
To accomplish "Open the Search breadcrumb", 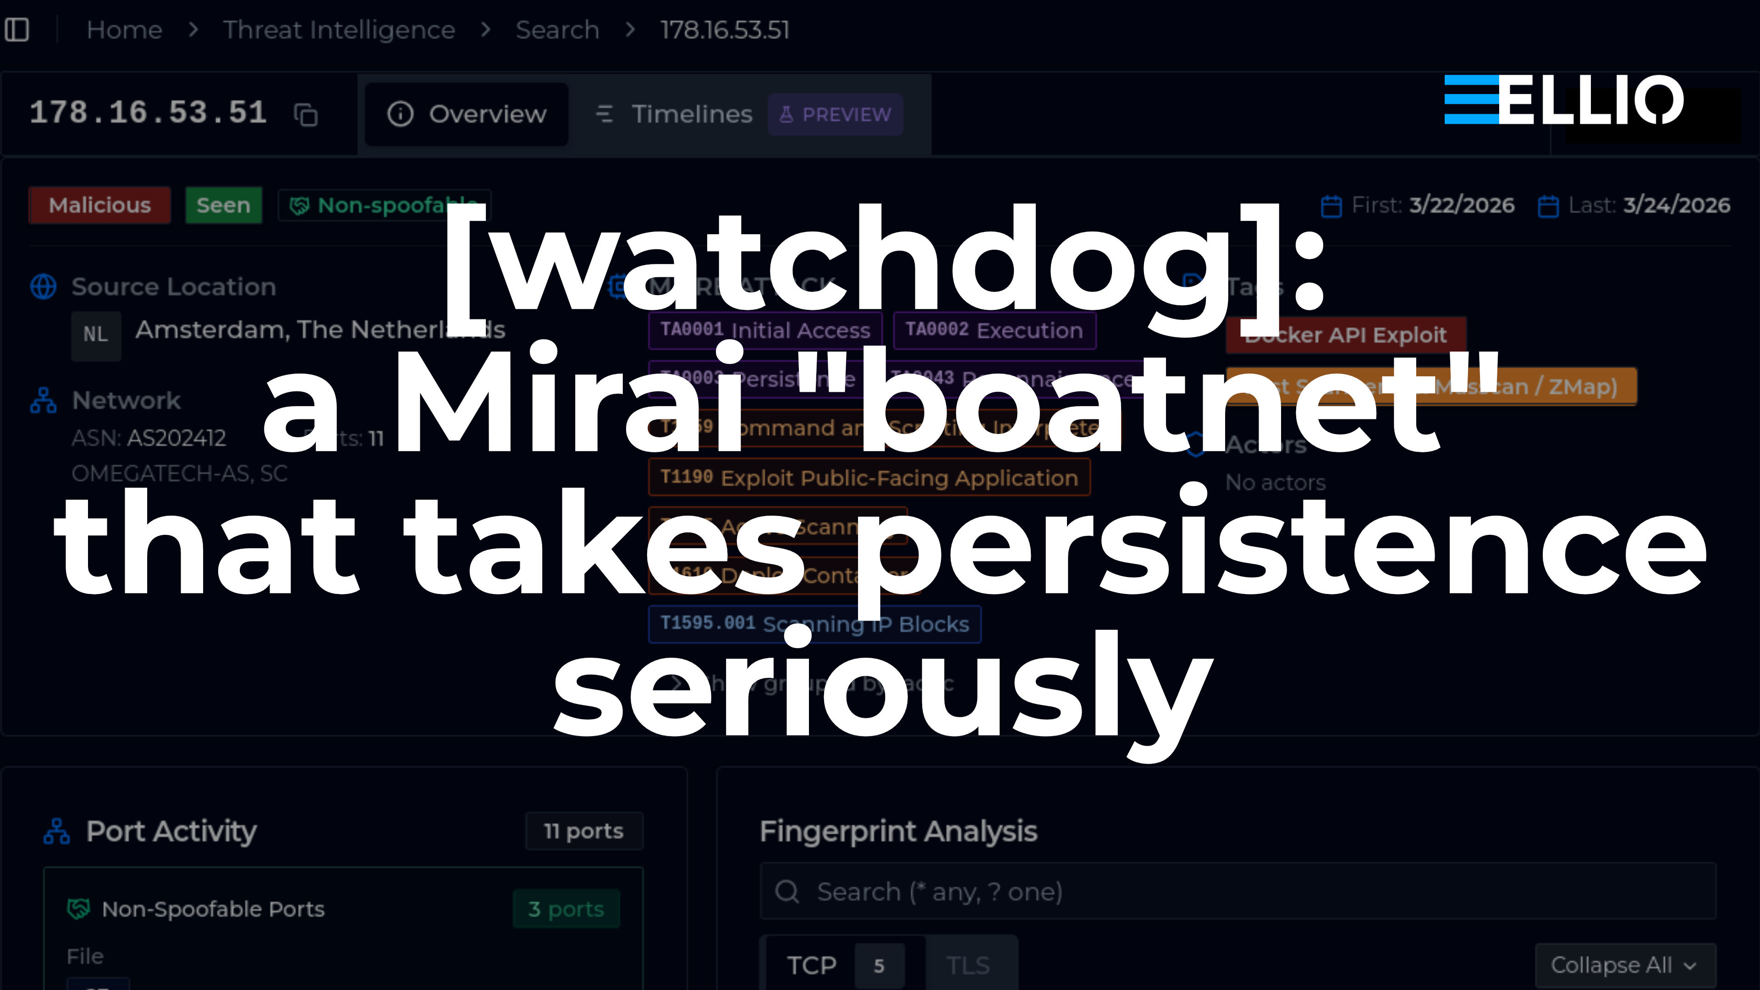I will pyautogui.click(x=557, y=30).
